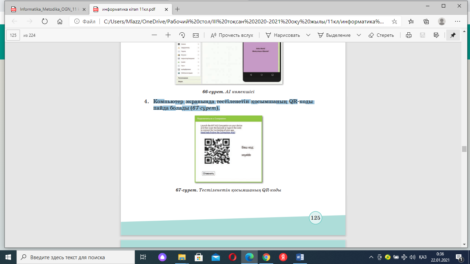Click the Save as icon in PDF toolbar
The image size is (470, 264).
(x=436, y=35)
